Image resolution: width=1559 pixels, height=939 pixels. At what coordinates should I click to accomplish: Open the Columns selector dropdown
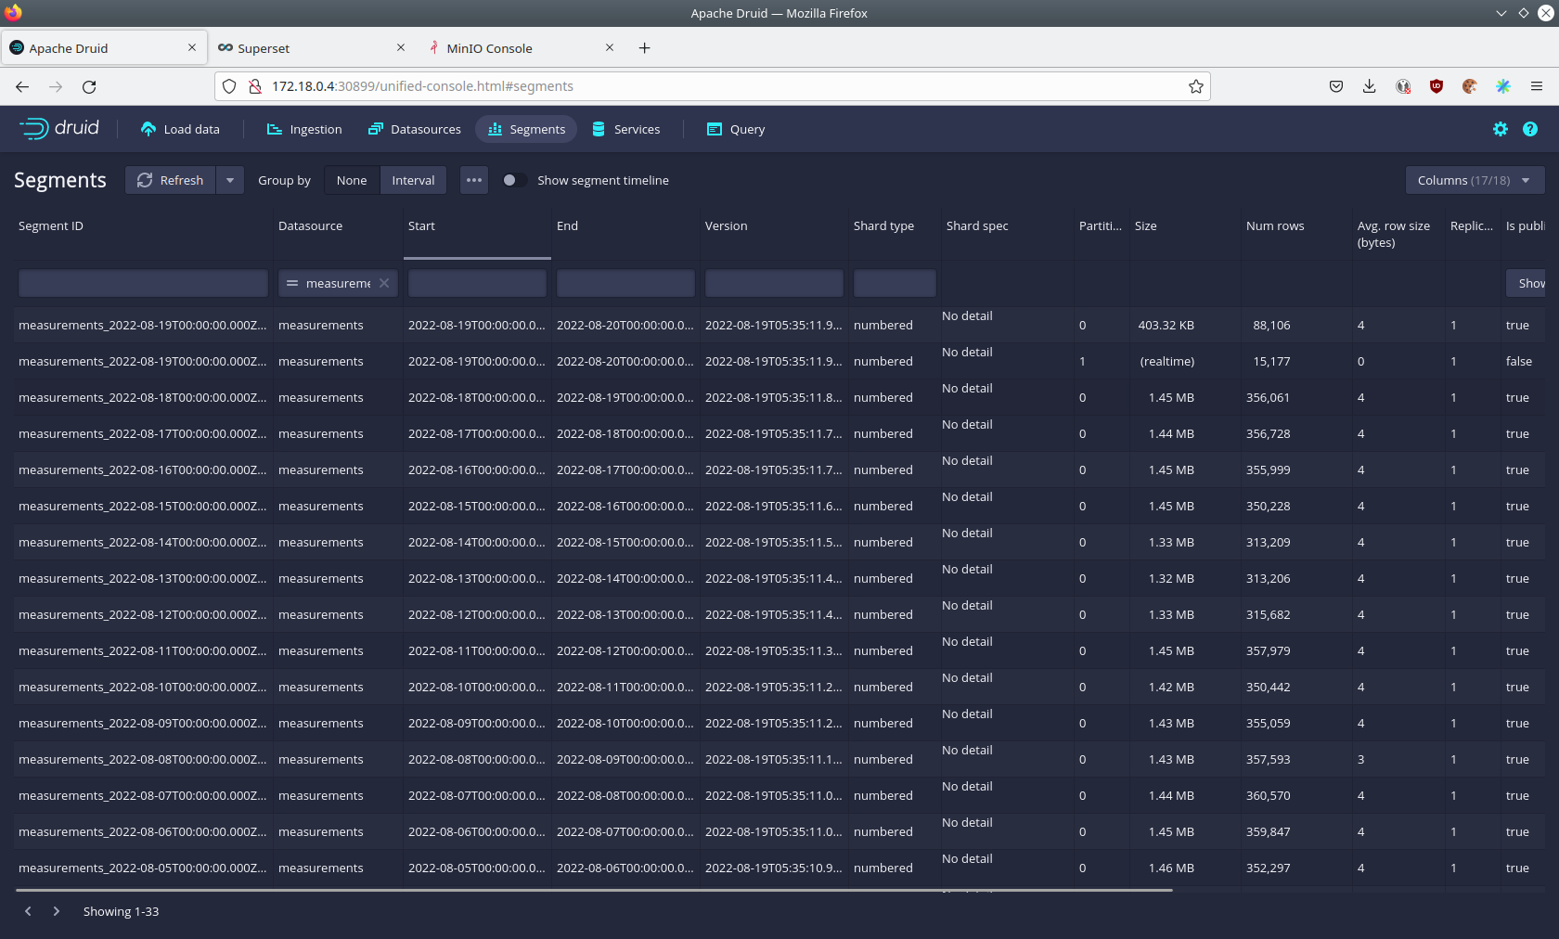coord(1474,180)
